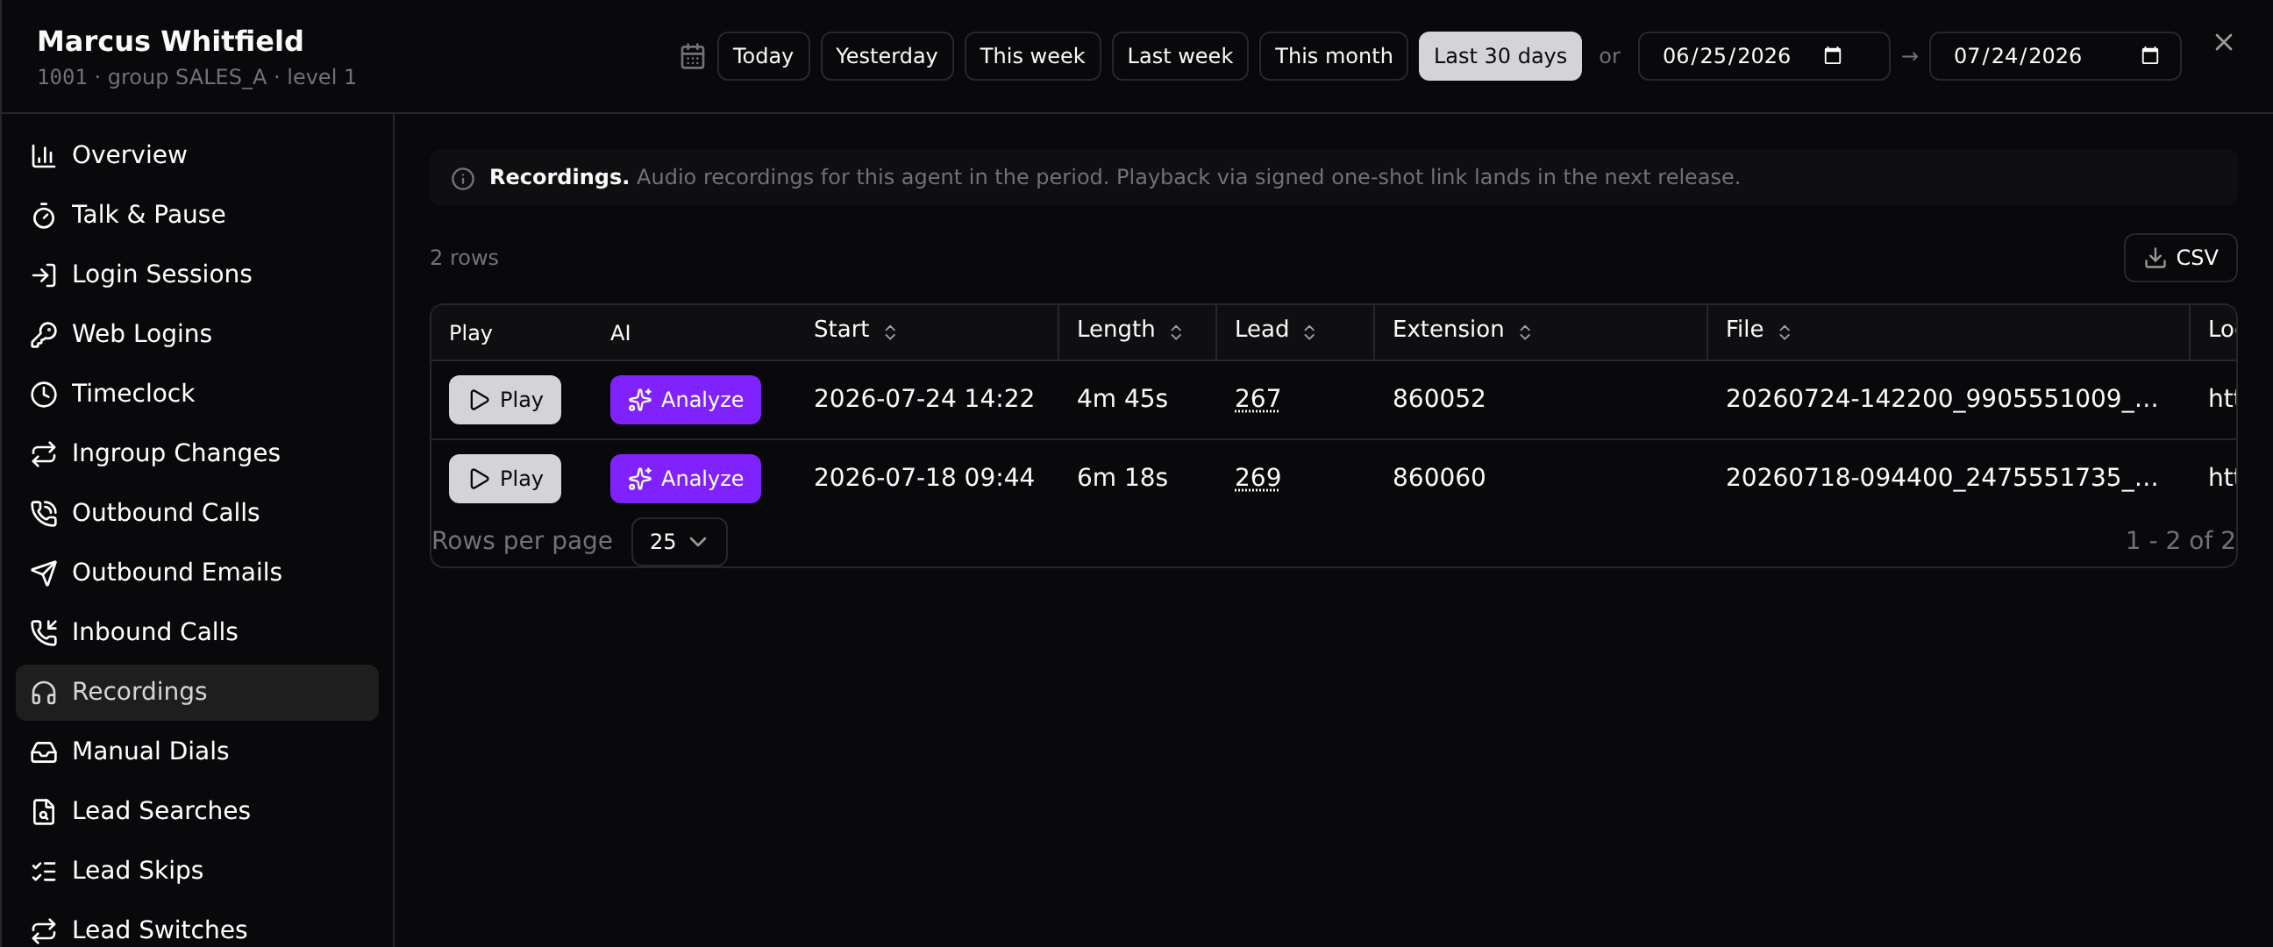Click the Talk & Pause stopwatch icon

coord(43,216)
